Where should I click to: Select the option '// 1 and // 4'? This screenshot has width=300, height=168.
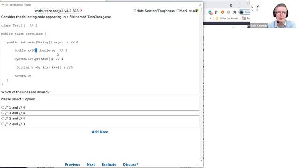3,108
